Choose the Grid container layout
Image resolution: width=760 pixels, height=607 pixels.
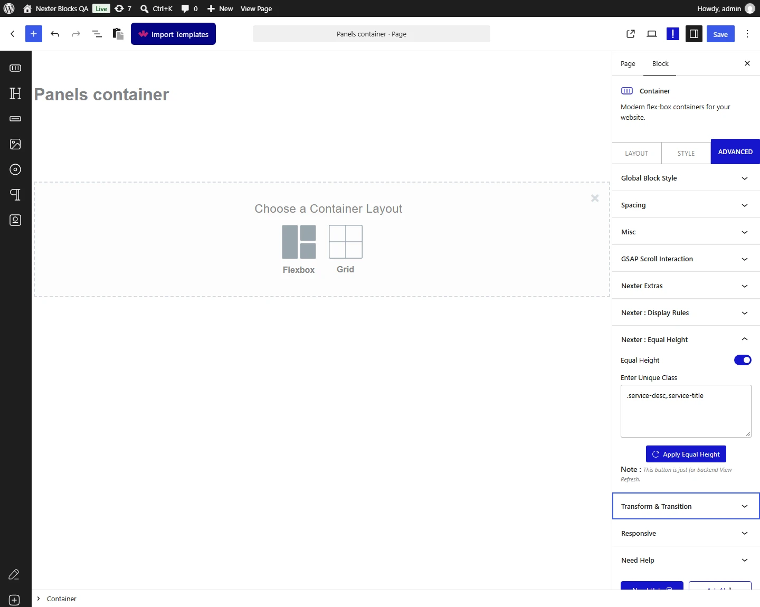pyautogui.click(x=346, y=250)
